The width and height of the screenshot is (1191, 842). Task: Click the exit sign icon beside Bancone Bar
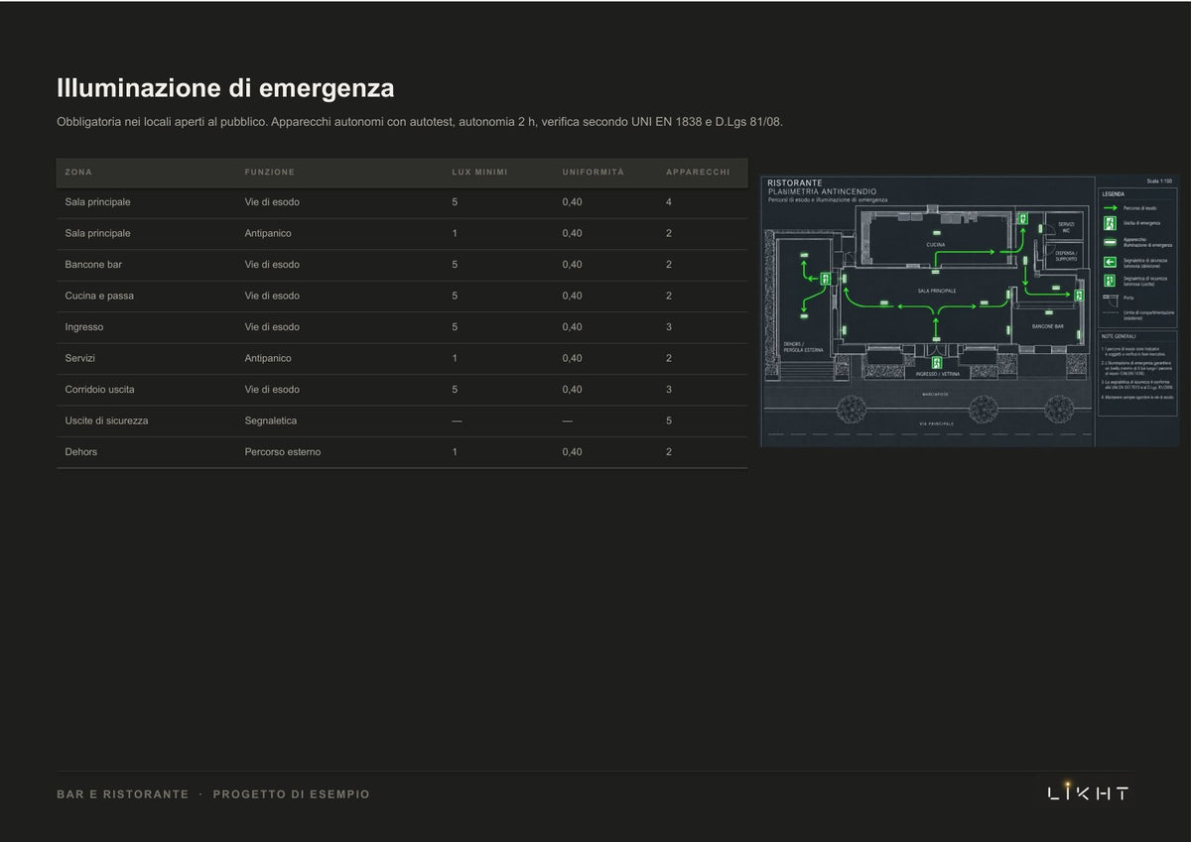(x=1077, y=295)
